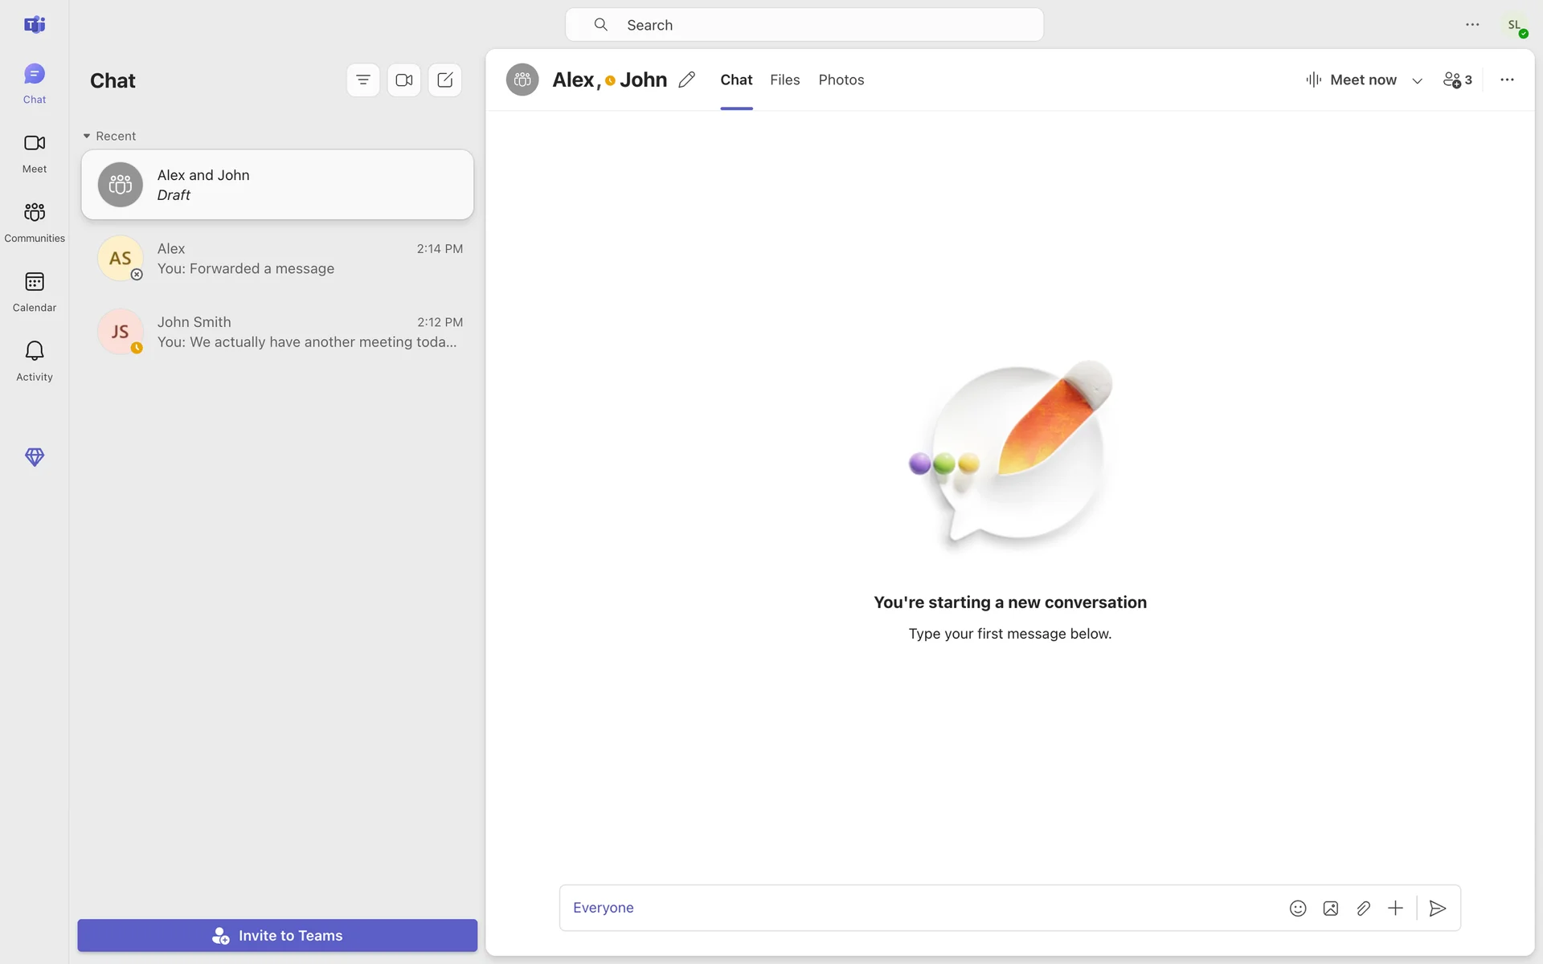Collapse the Recent chats section
The width and height of the screenshot is (1543, 964).
click(x=87, y=136)
